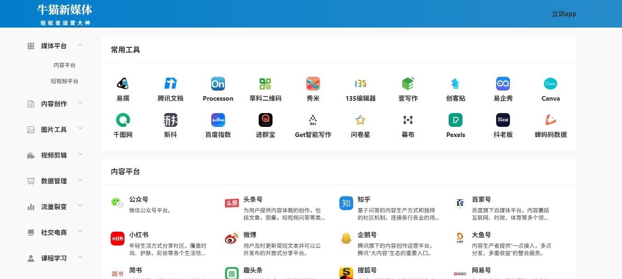Click the 幕布 icon

coord(408,120)
